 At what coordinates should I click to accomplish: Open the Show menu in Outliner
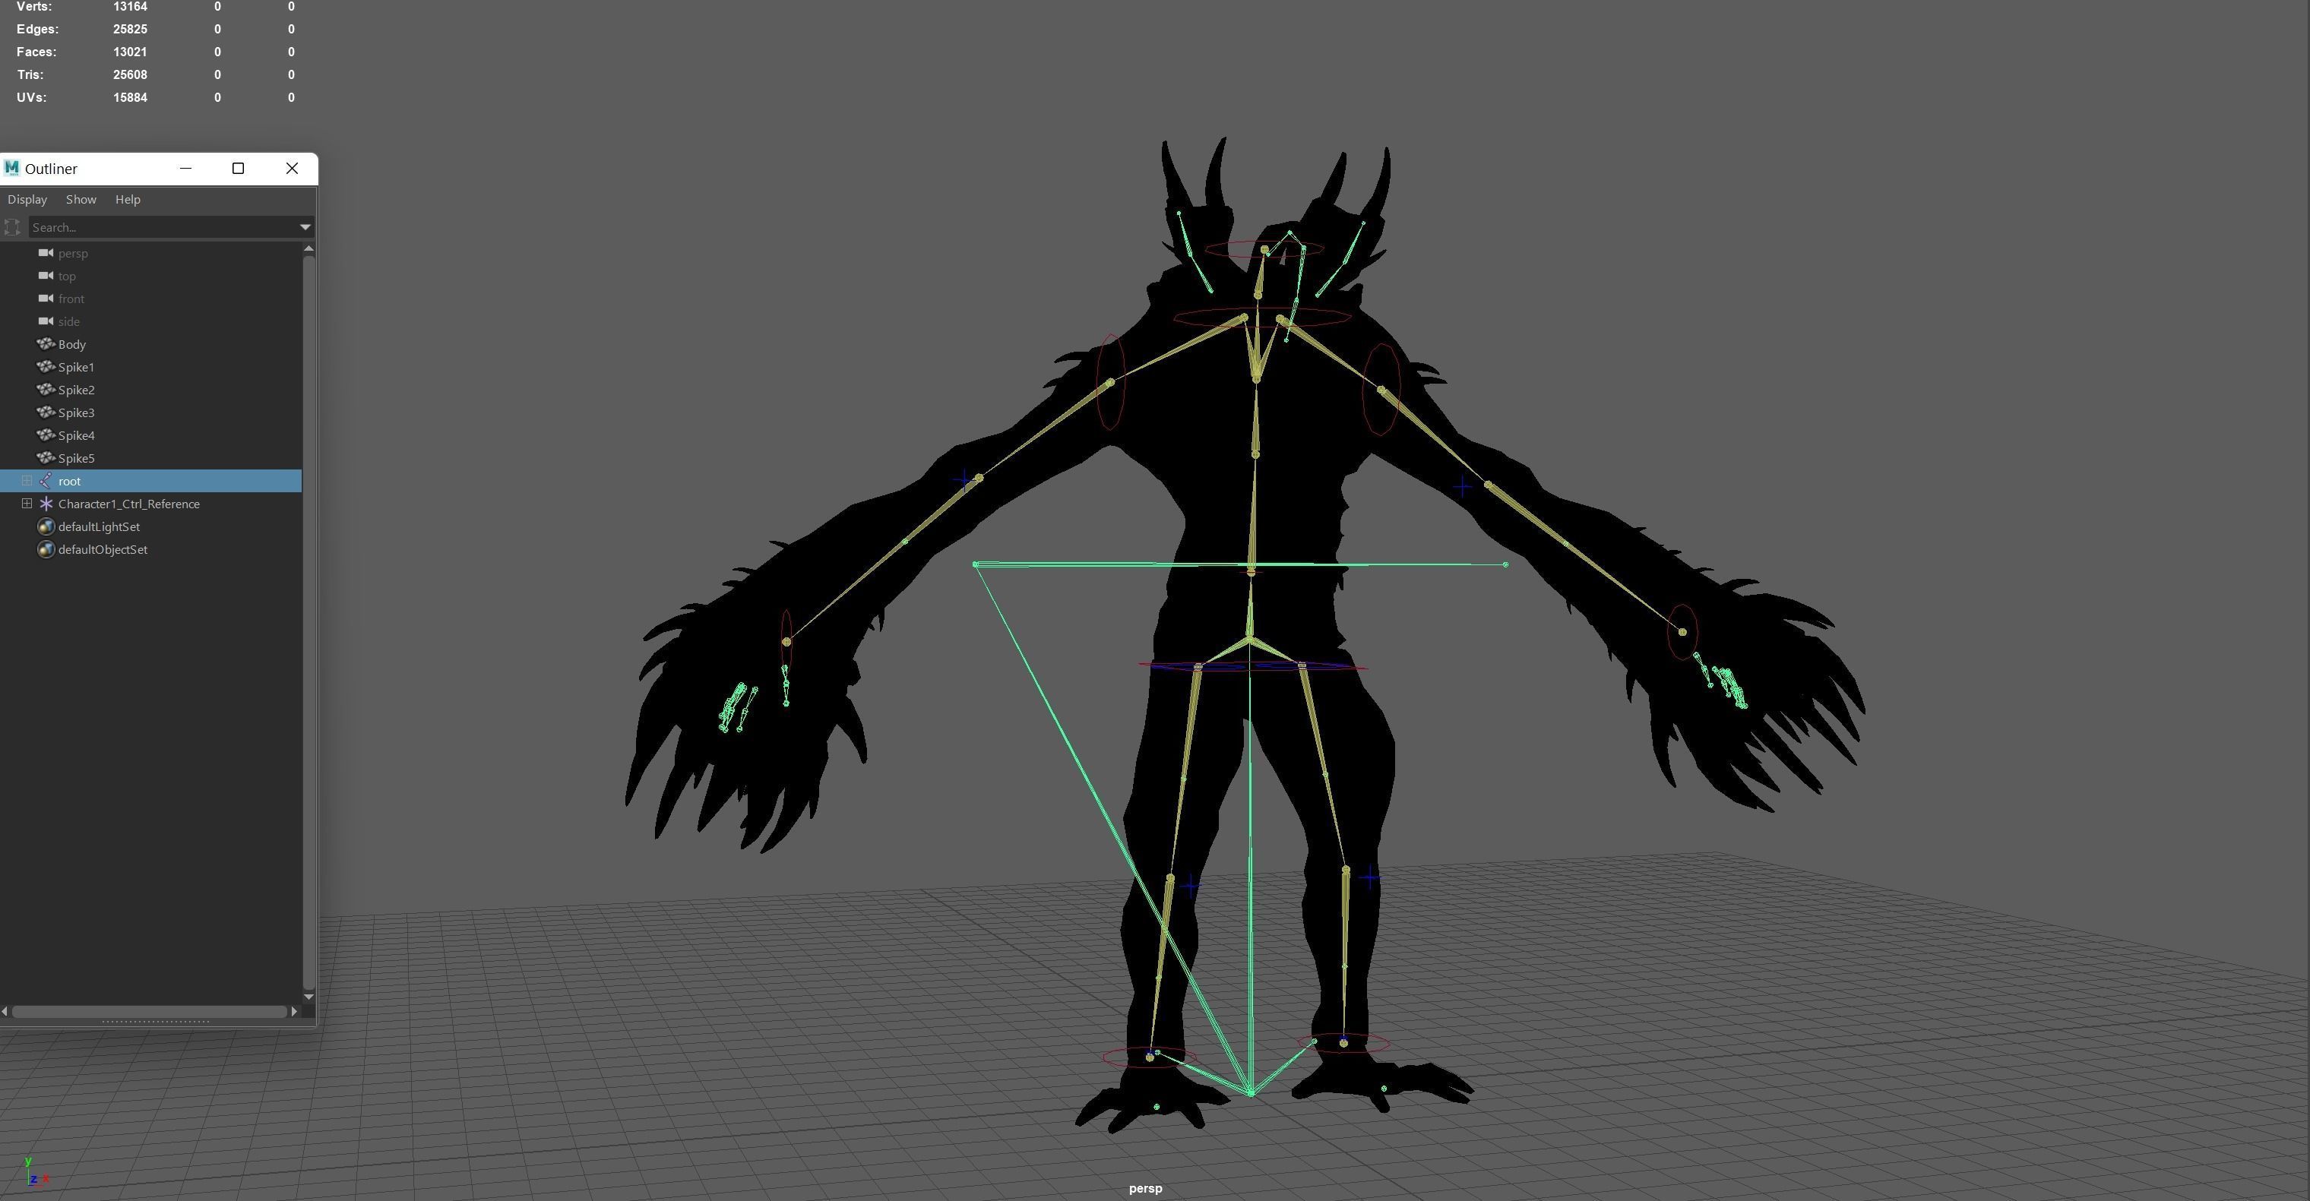pos(81,199)
